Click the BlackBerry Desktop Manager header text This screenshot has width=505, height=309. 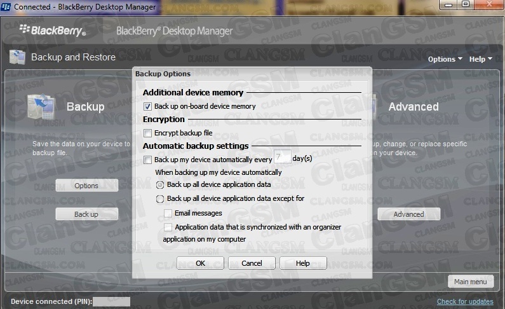click(x=174, y=31)
